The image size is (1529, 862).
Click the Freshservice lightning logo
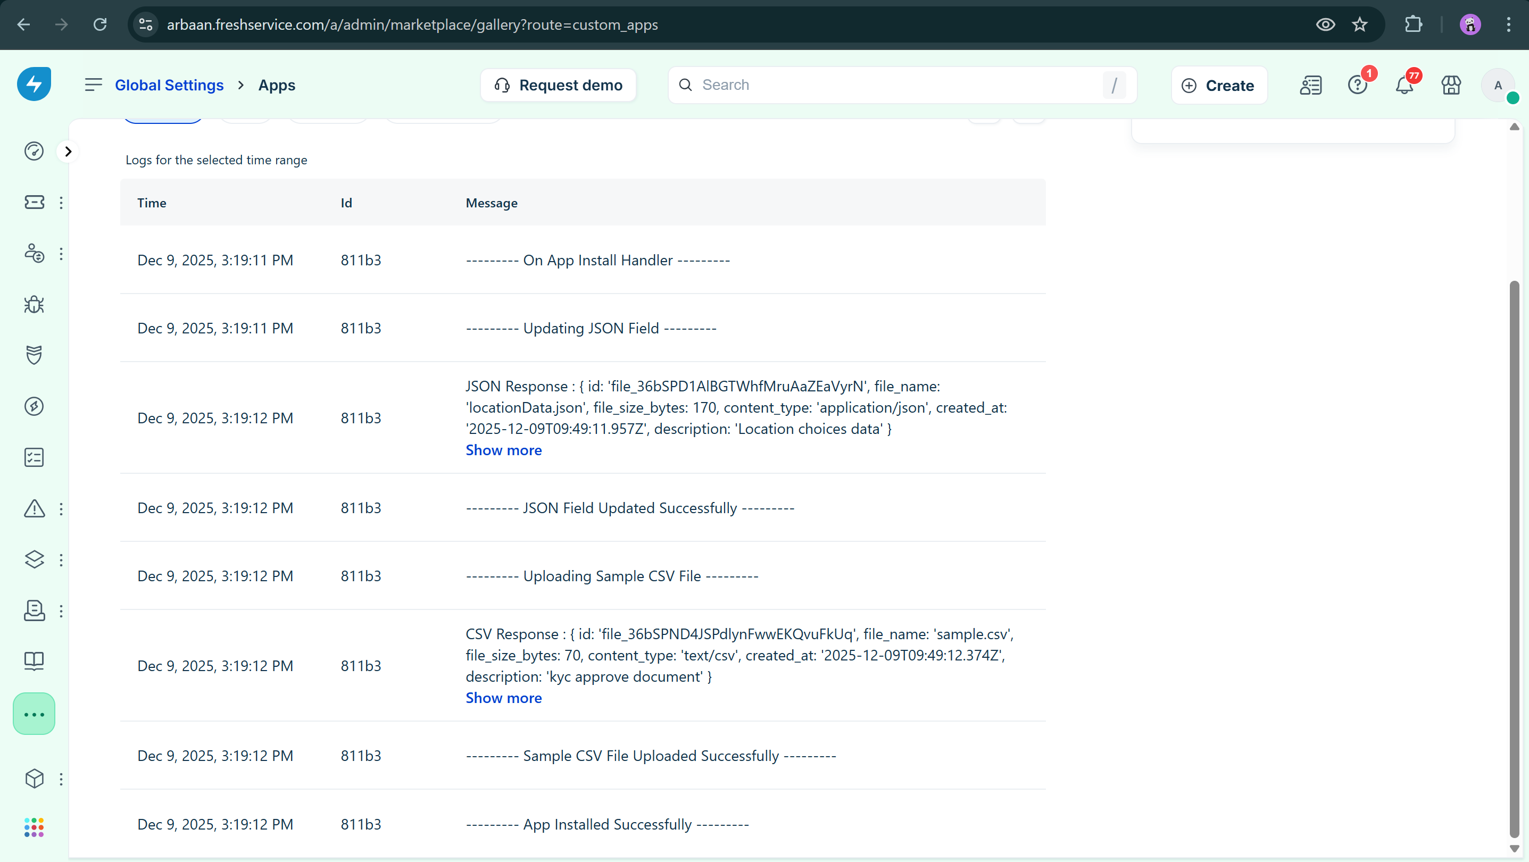pyautogui.click(x=34, y=84)
